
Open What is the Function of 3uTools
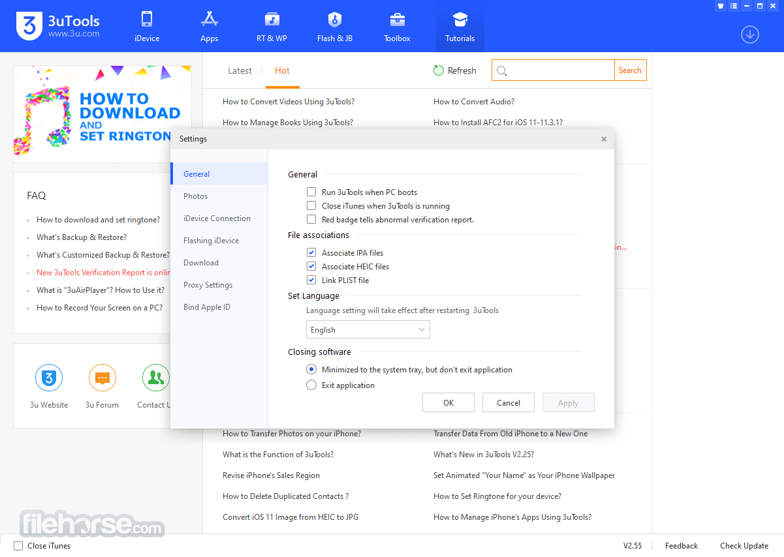point(278,455)
